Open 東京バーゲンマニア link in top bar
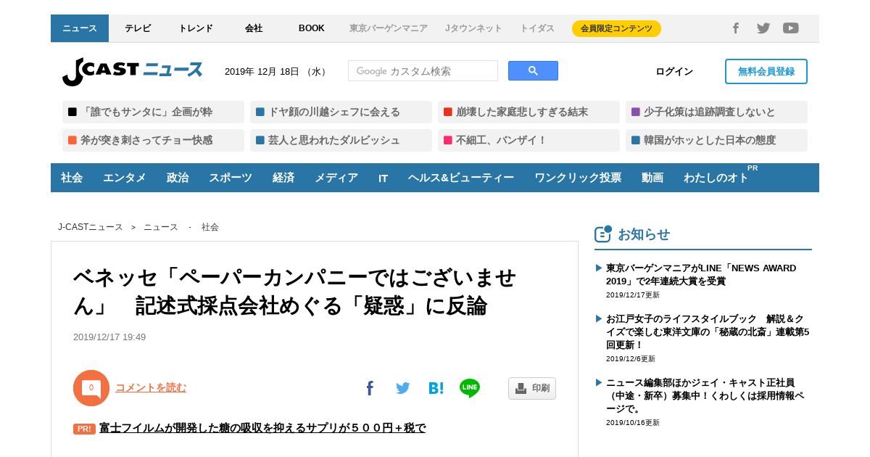The width and height of the screenshot is (870, 457). click(389, 28)
